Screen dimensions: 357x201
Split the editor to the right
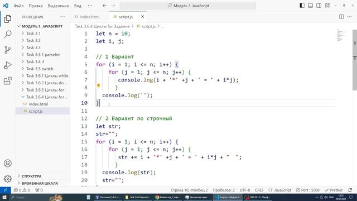[x=341, y=17]
